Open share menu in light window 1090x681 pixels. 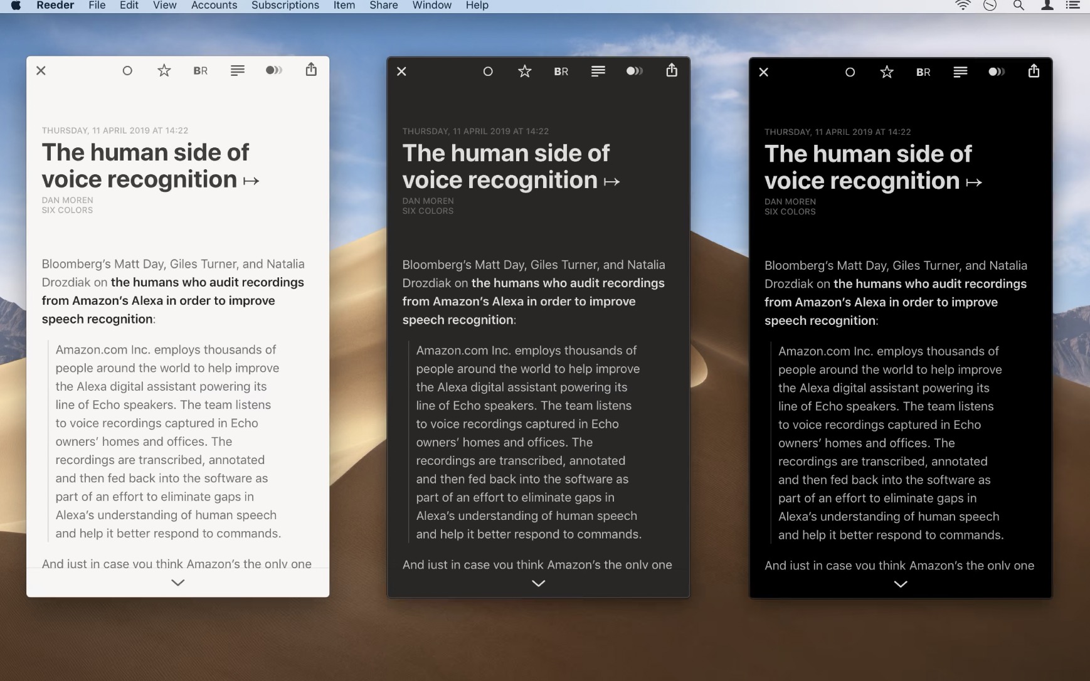[x=311, y=70]
